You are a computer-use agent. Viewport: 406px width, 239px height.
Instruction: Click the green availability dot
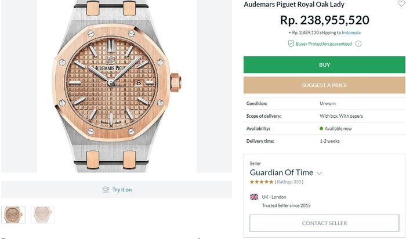(321, 128)
